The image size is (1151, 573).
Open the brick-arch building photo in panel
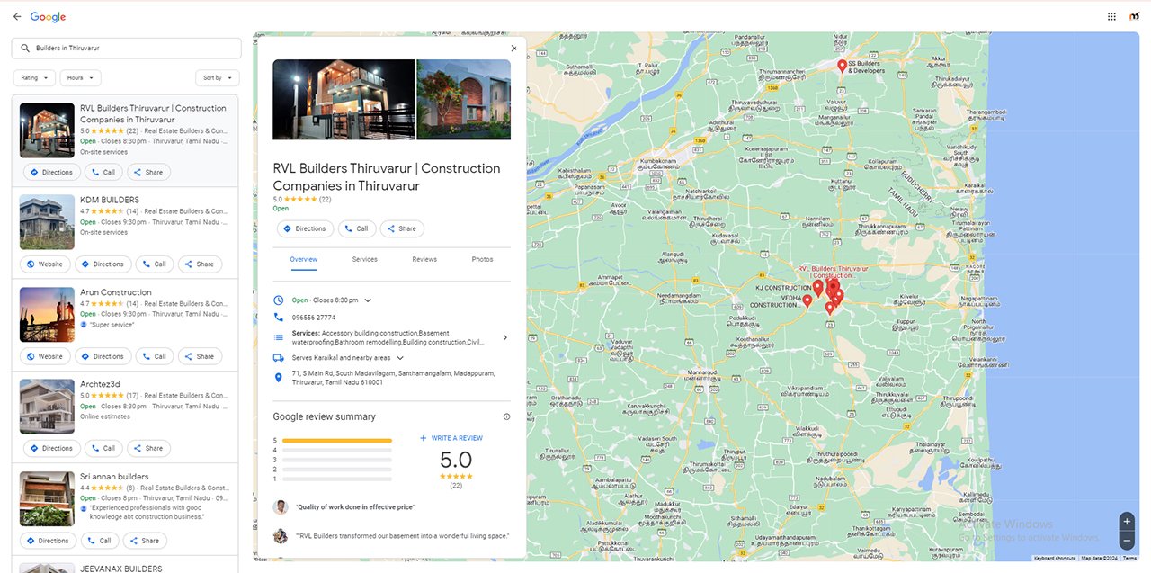[464, 99]
